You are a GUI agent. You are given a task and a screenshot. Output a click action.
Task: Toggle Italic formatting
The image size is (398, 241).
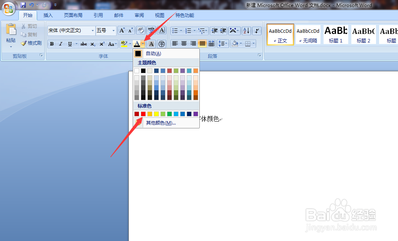tap(61, 44)
